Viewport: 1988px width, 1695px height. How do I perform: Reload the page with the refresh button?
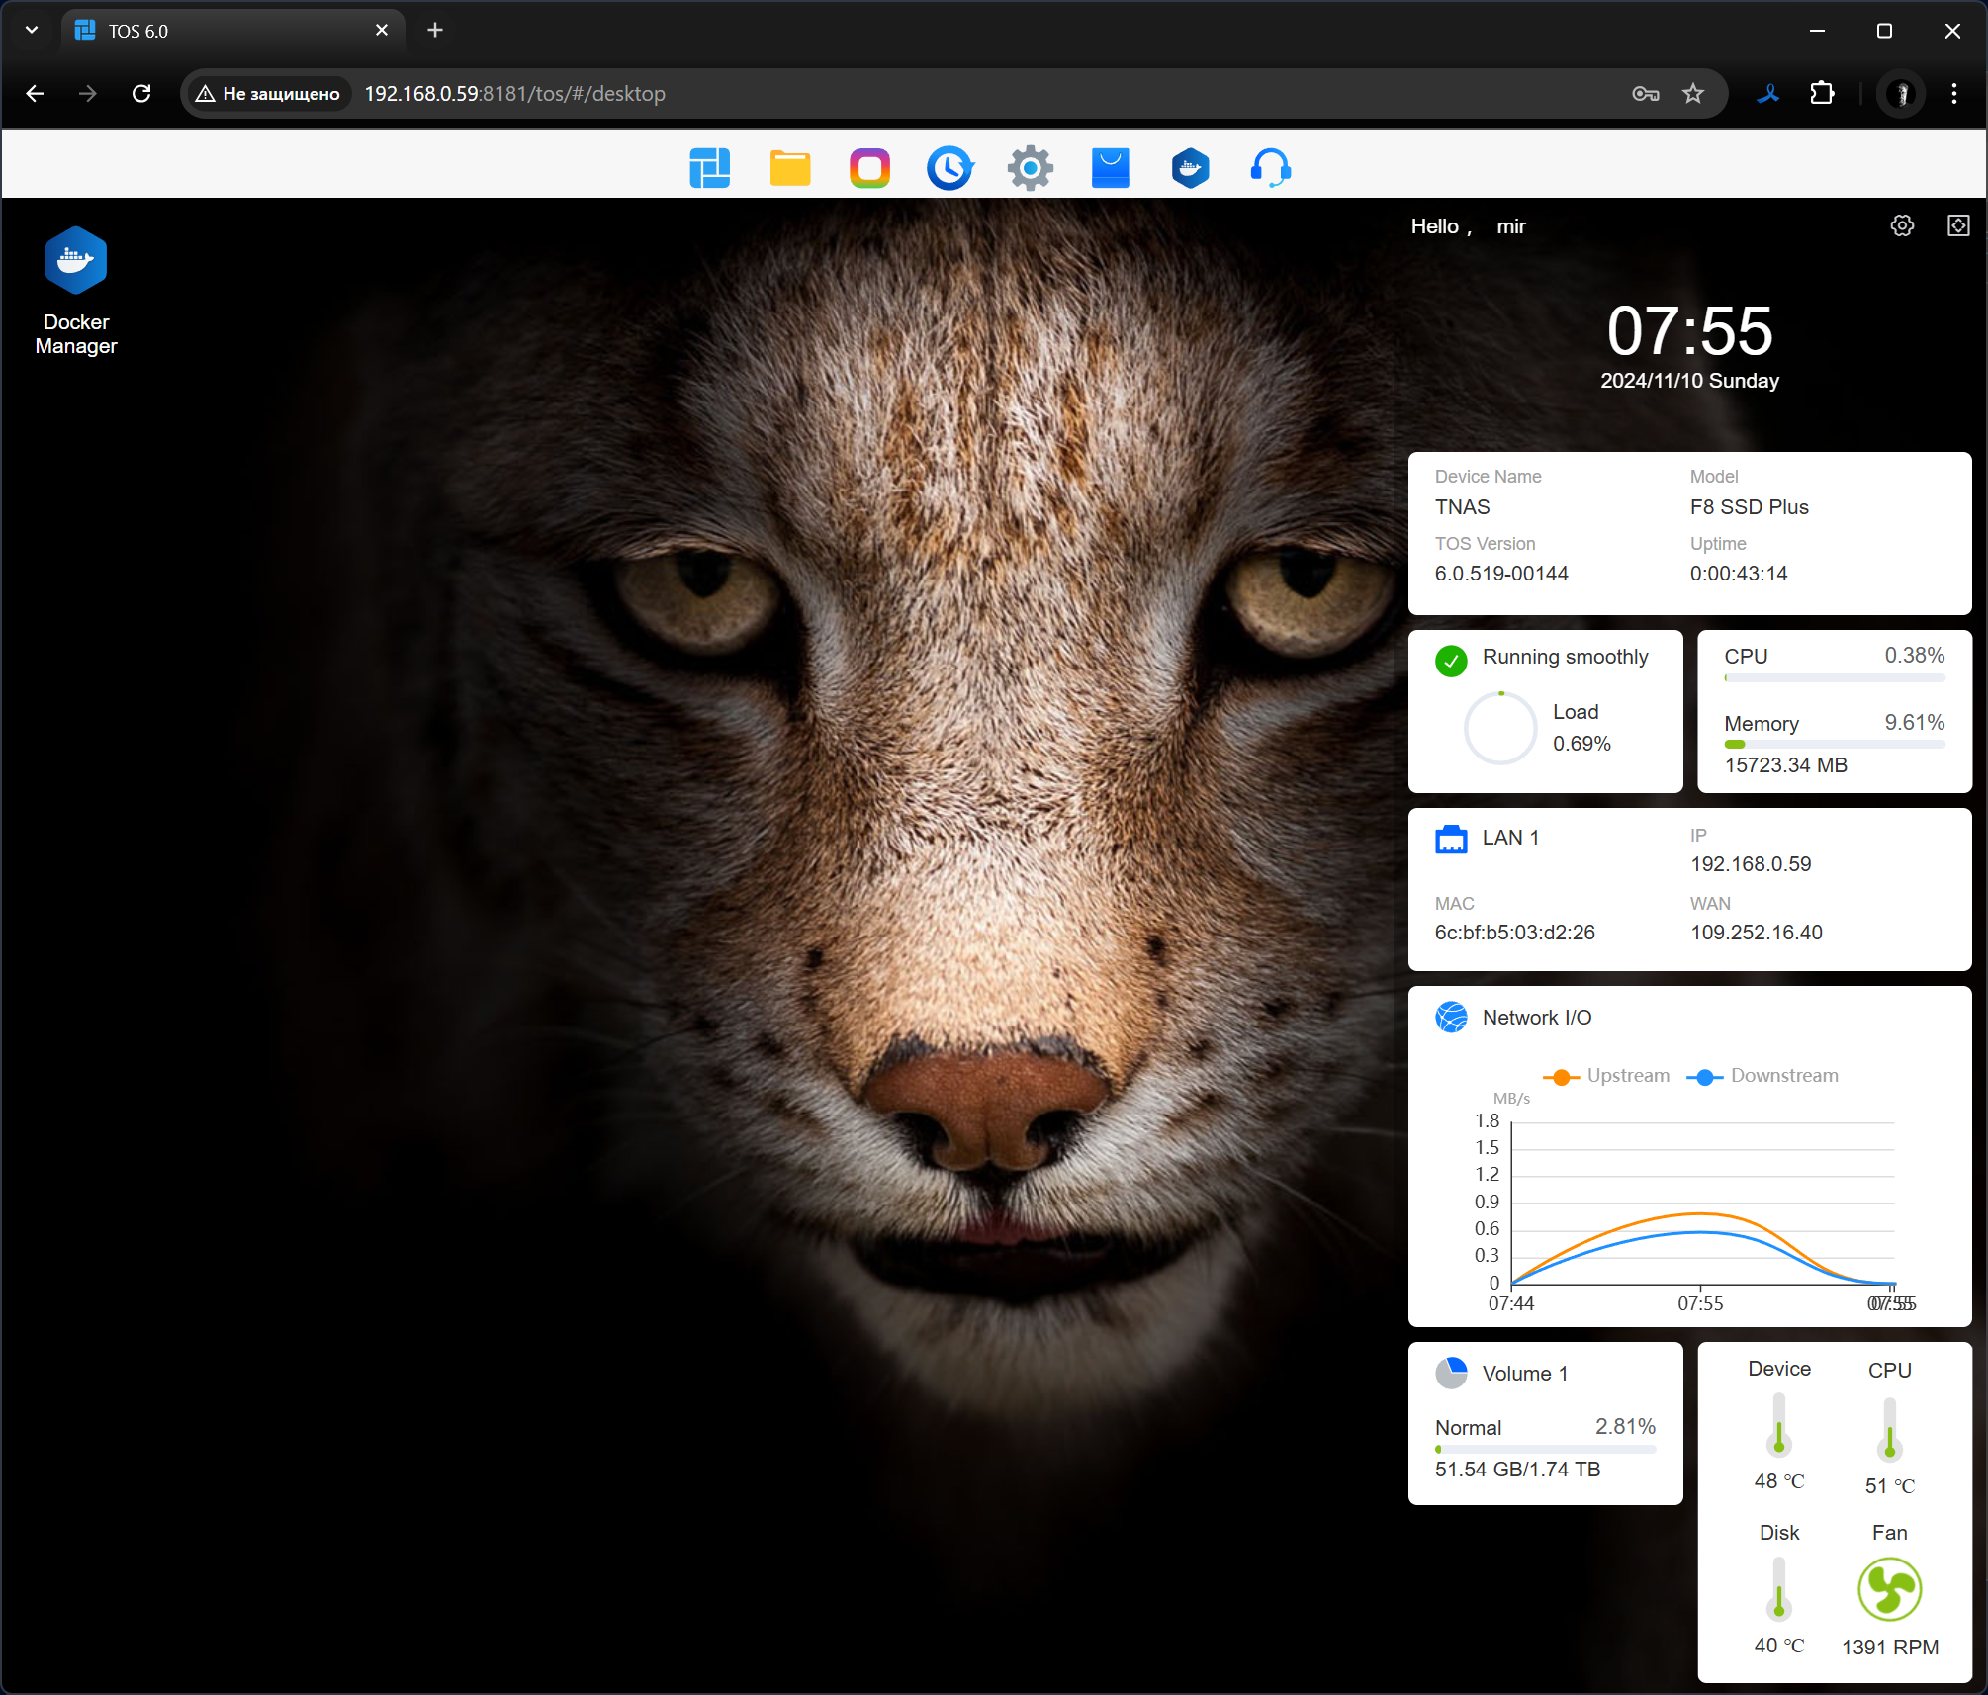click(x=141, y=93)
